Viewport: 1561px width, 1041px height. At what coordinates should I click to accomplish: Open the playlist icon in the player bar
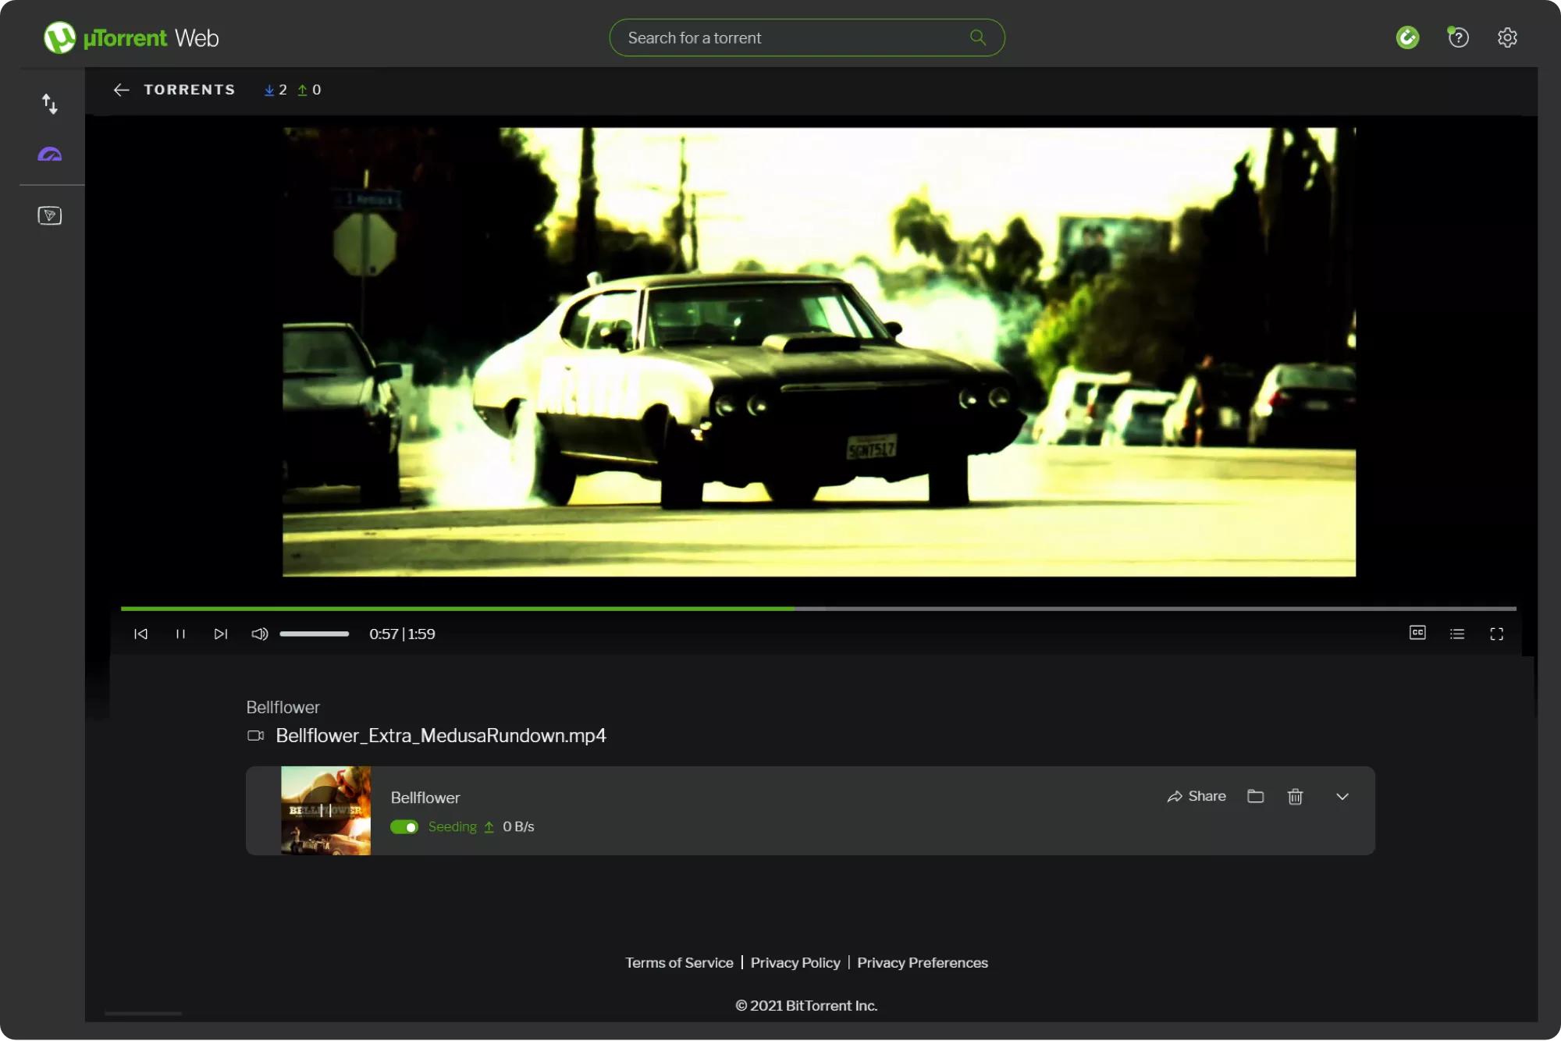click(x=1457, y=634)
